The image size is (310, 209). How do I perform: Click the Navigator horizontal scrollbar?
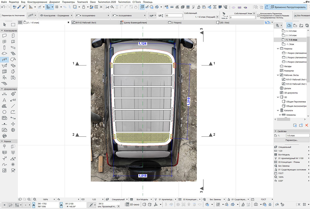(284, 119)
